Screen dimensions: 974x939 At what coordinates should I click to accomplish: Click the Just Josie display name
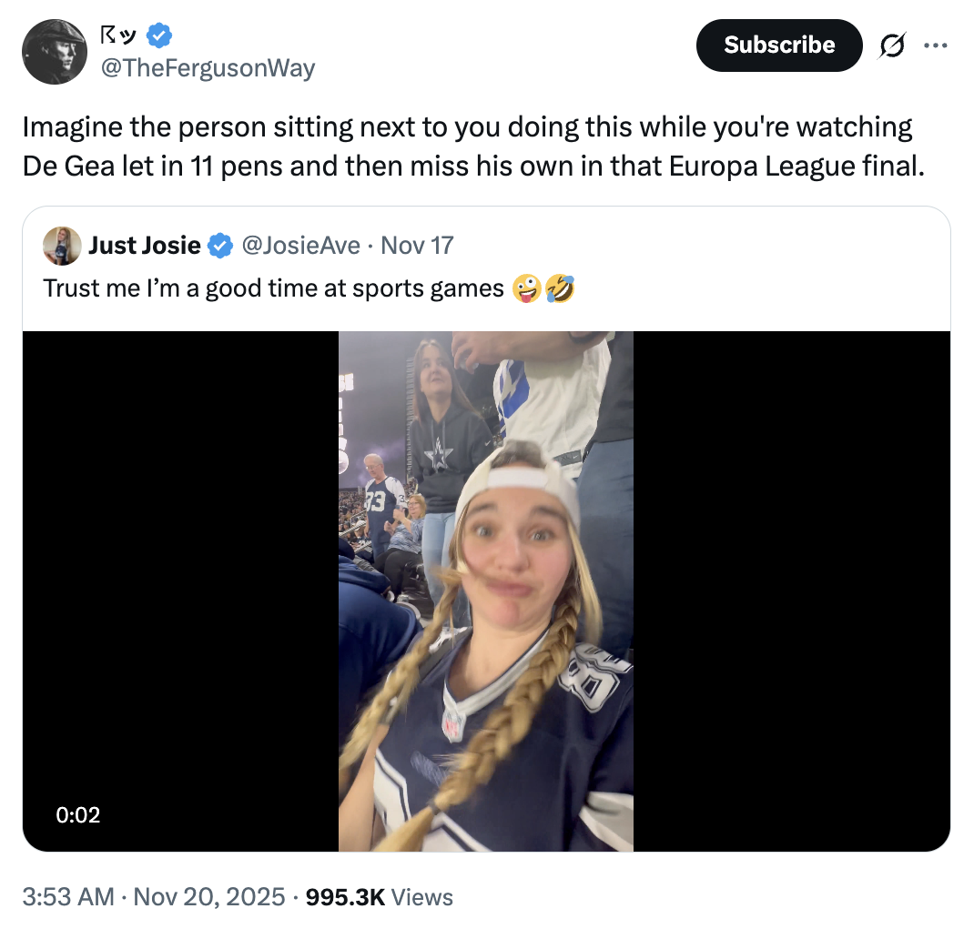pyautogui.click(x=145, y=245)
